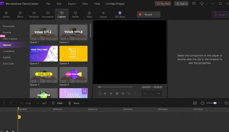Choose the Opener 5 thumbnail

tap(44, 75)
